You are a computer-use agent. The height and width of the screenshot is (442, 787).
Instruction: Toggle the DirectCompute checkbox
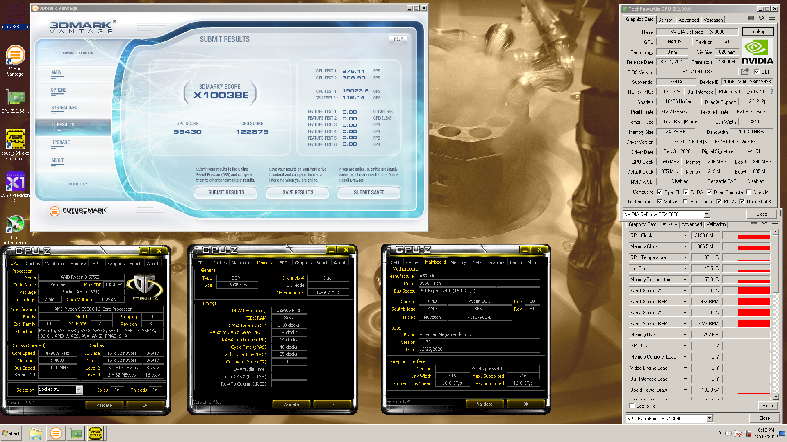point(709,192)
